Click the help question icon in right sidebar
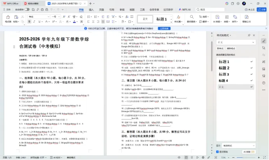 [264, 83]
